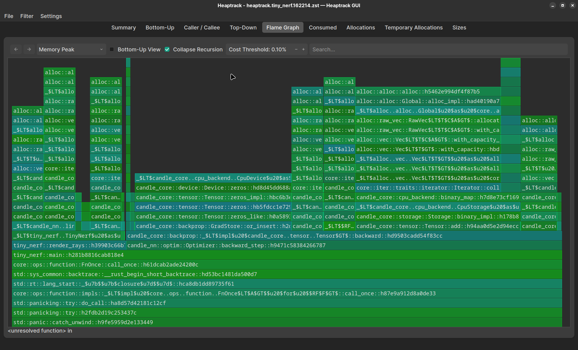Increase the cost threshold with plus
This screenshot has height=350, width=578.
tap(303, 49)
